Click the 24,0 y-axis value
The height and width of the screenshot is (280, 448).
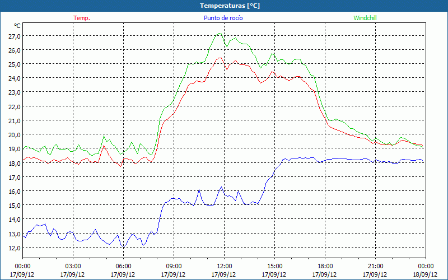coord(15,78)
